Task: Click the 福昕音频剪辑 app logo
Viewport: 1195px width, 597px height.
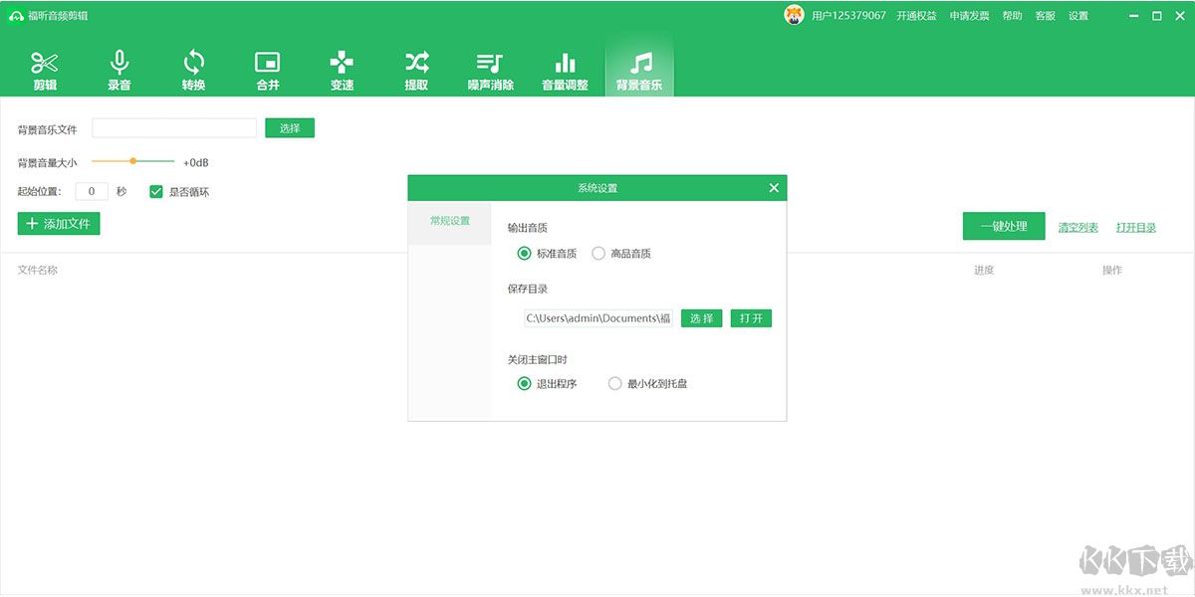Action: [16, 16]
